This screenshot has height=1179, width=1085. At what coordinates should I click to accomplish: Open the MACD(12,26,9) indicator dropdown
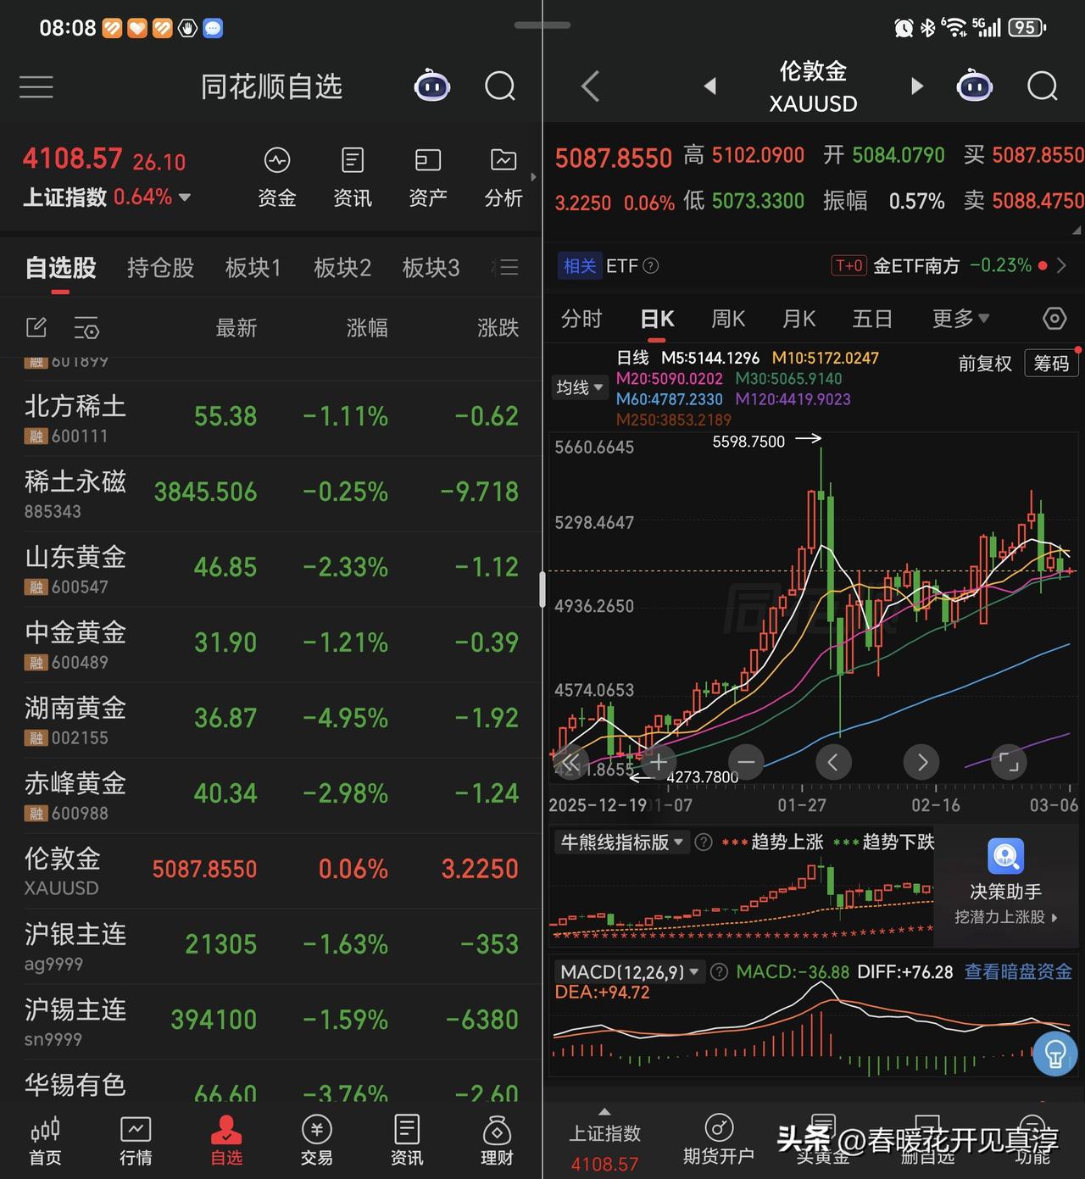[x=628, y=971]
